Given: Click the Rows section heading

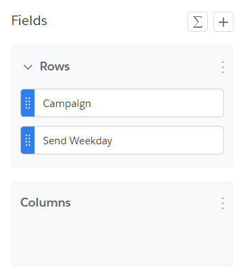Looking at the screenshot, I should (55, 66).
